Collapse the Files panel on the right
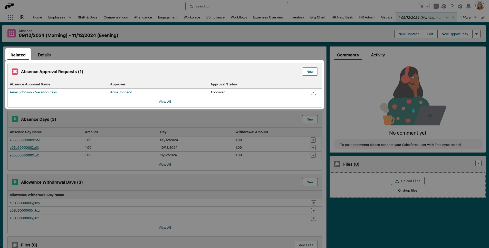 pyautogui.click(x=478, y=163)
